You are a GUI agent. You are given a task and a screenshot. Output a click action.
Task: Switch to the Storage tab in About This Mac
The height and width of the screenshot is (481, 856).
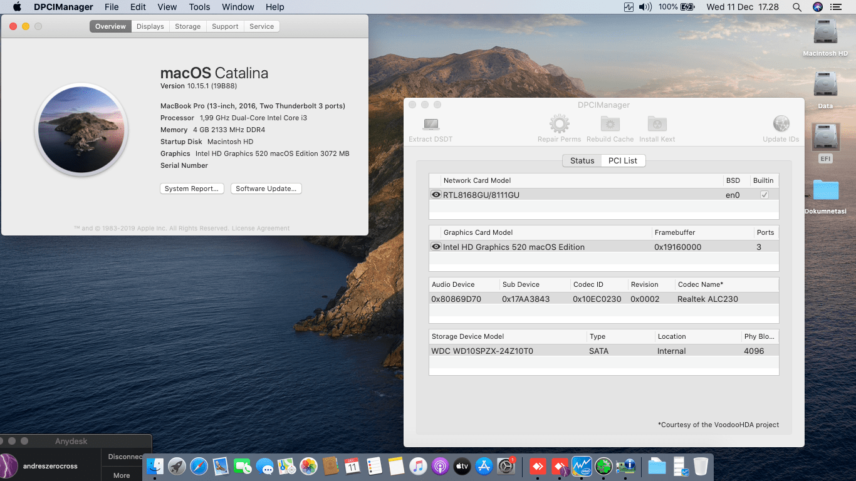187,26
